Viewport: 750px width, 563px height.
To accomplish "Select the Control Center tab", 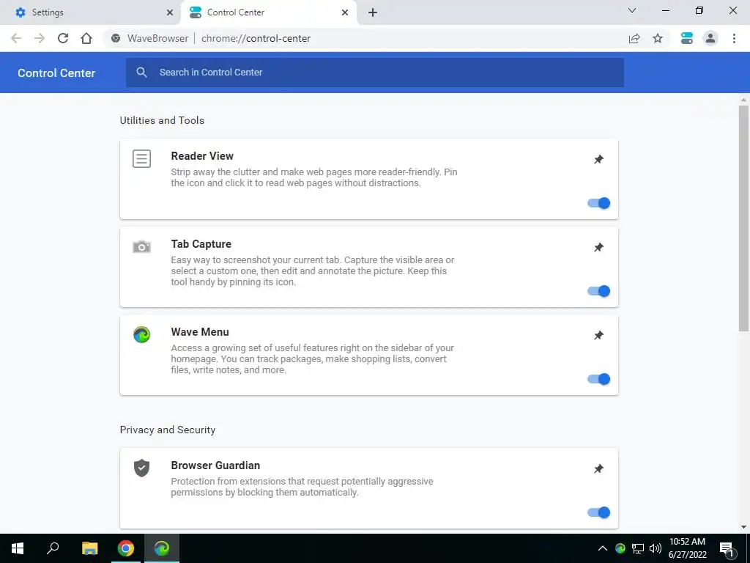I will click(269, 12).
